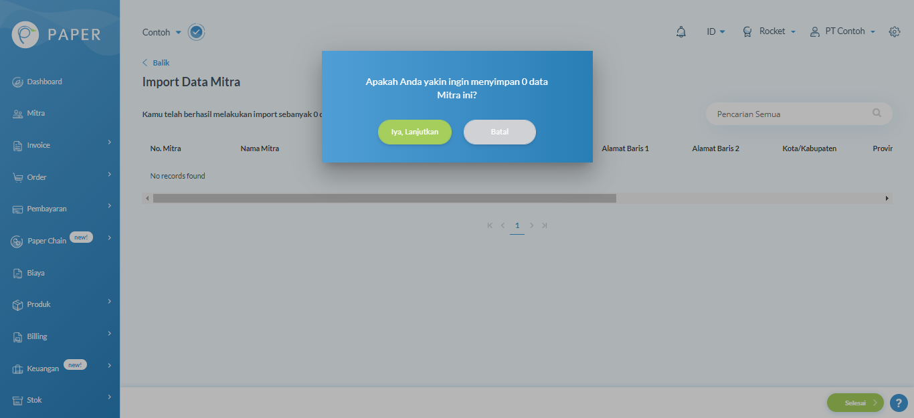
Task: Open the ID language dropdown
Action: pyautogui.click(x=715, y=31)
